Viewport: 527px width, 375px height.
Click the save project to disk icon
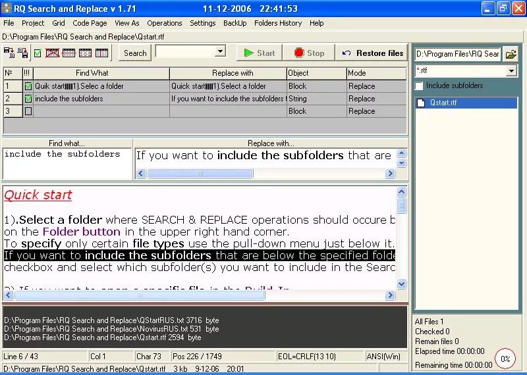pyautogui.click(x=23, y=53)
